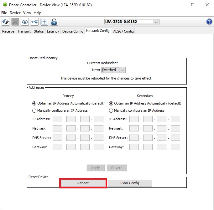
Task: Click the Clear Config button
Action: (x=130, y=183)
